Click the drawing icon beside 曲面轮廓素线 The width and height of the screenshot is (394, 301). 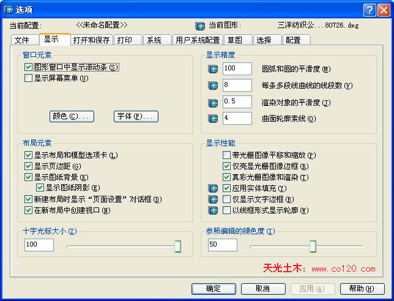pyautogui.click(x=213, y=118)
